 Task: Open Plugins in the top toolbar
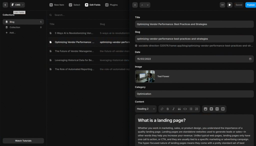click(x=111, y=5)
